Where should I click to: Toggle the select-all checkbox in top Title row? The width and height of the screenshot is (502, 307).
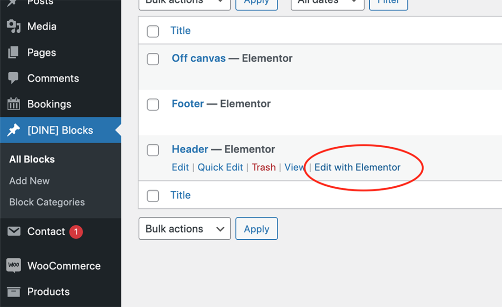pyautogui.click(x=153, y=31)
